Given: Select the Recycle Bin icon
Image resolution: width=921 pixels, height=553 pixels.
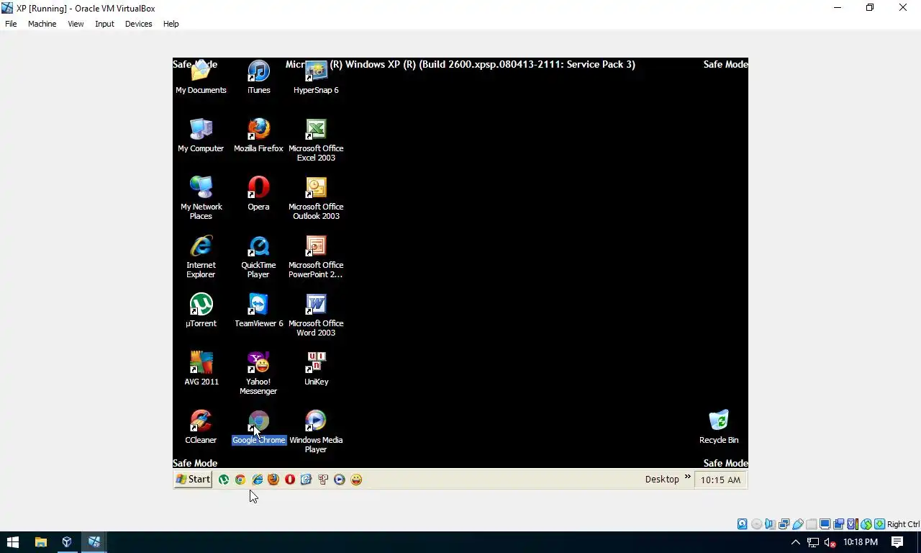Looking at the screenshot, I should click(x=719, y=427).
